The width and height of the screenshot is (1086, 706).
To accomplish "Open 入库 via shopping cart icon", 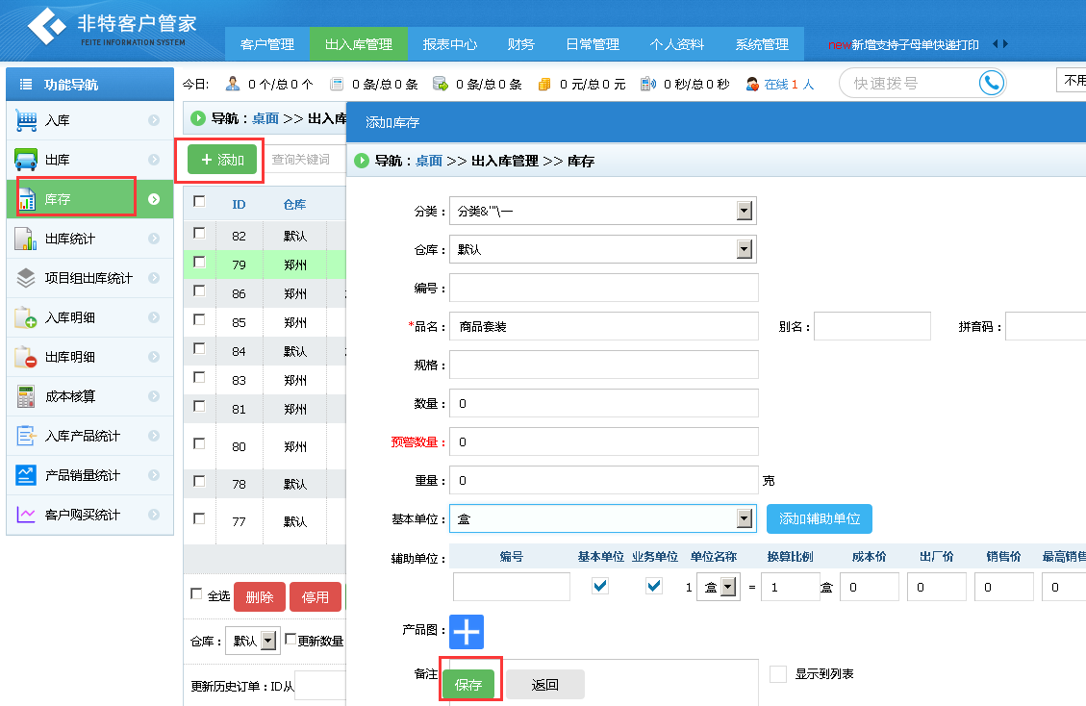I will [x=27, y=121].
